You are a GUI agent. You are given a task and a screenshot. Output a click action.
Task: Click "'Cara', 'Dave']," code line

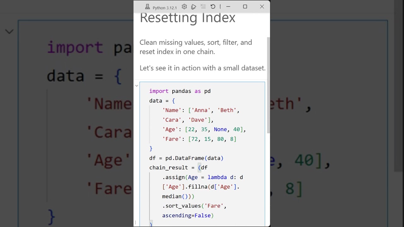[188, 120]
